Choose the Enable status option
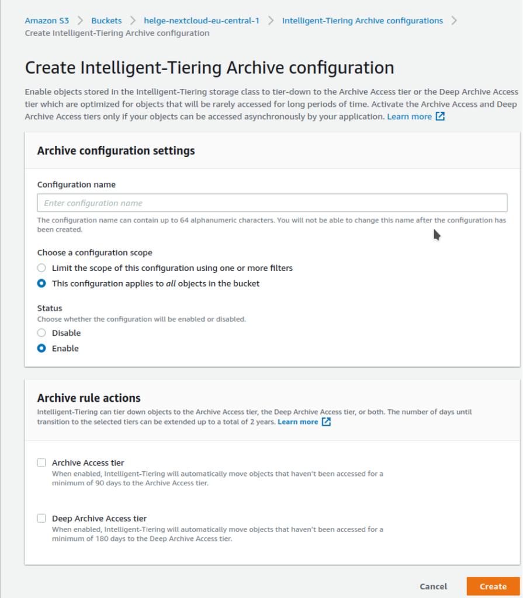The width and height of the screenshot is (523, 598). 41,348
